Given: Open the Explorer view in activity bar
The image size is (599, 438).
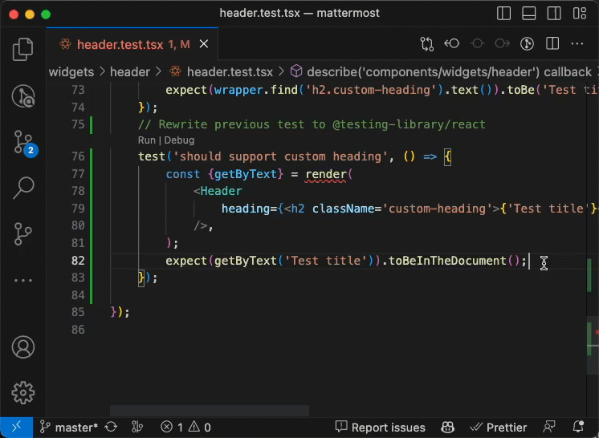Looking at the screenshot, I should point(23,49).
